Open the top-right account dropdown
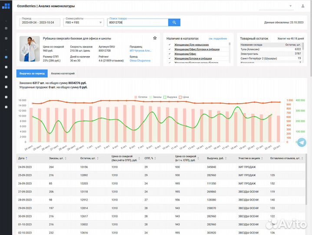Image resolution: width=312 pixels, height=235 pixels. [291, 6]
